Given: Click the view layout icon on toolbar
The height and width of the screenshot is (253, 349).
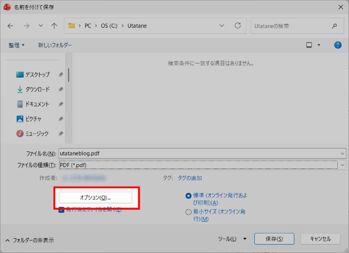Looking at the screenshot, I should click(x=310, y=45).
